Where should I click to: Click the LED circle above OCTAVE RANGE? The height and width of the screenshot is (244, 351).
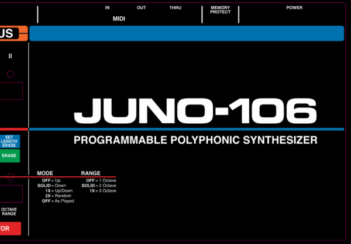[x=11, y=177]
